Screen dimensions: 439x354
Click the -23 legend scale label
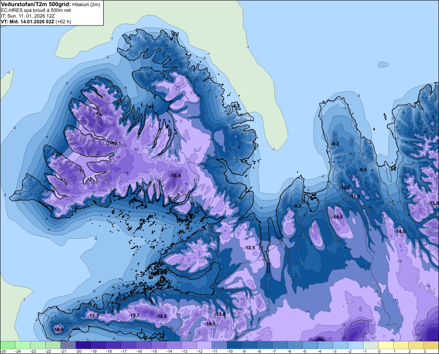pos(33,351)
